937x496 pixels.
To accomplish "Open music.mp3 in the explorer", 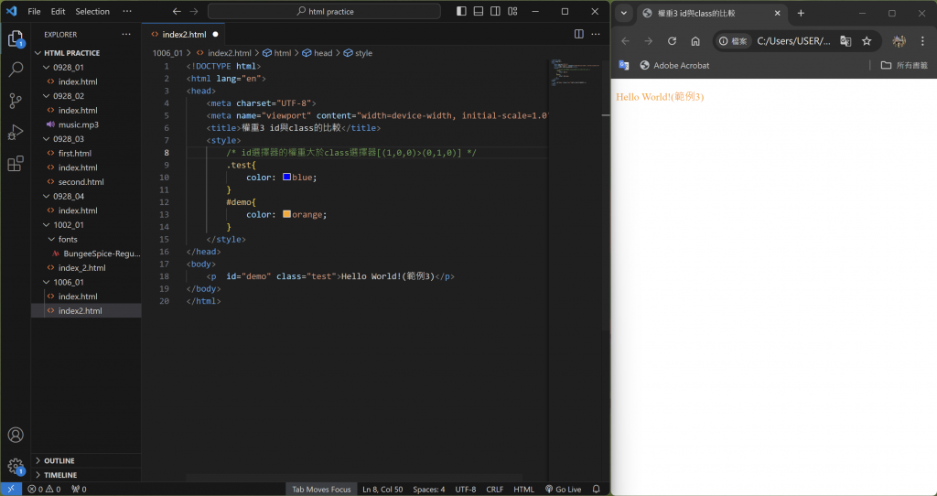I will 77,124.
